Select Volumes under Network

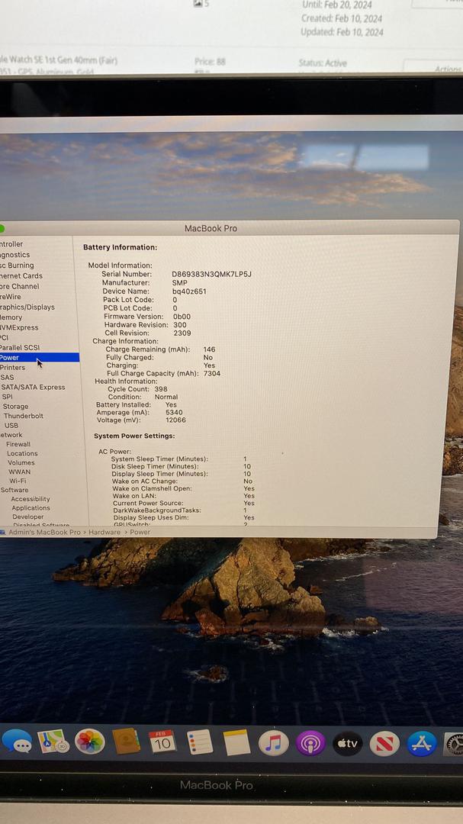[x=21, y=462]
